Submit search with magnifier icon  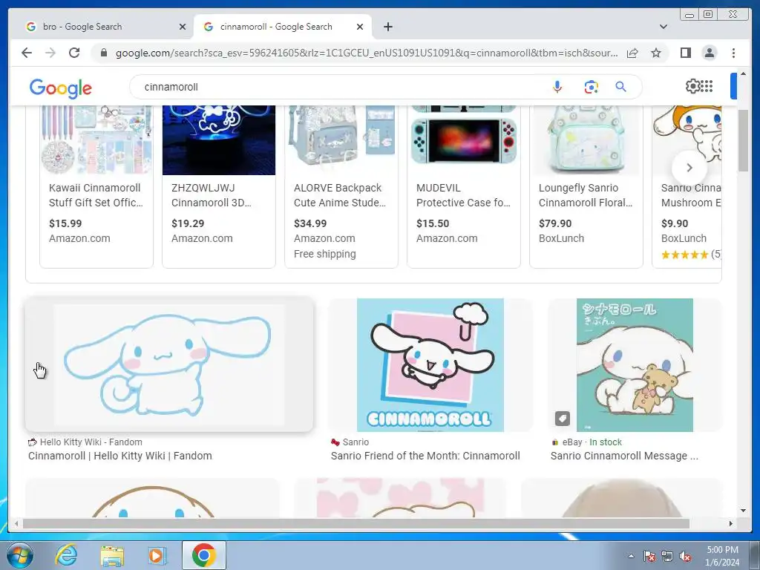(x=621, y=88)
